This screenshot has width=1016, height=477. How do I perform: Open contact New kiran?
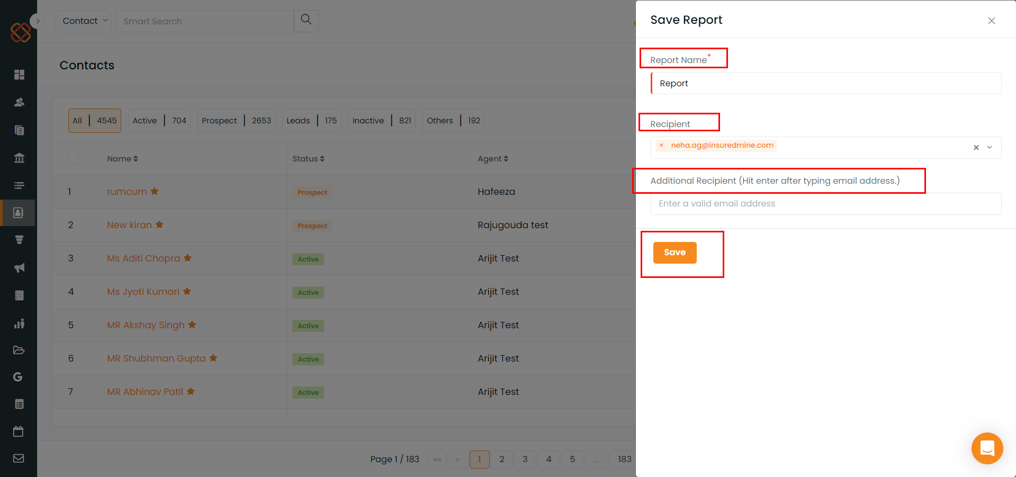click(129, 225)
